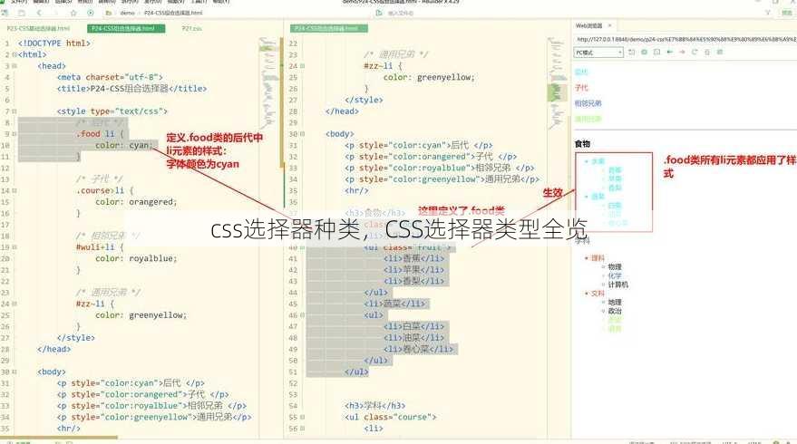This screenshot has height=444, width=797.
Task: Click the title code on line 5
Action: pos(131,89)
